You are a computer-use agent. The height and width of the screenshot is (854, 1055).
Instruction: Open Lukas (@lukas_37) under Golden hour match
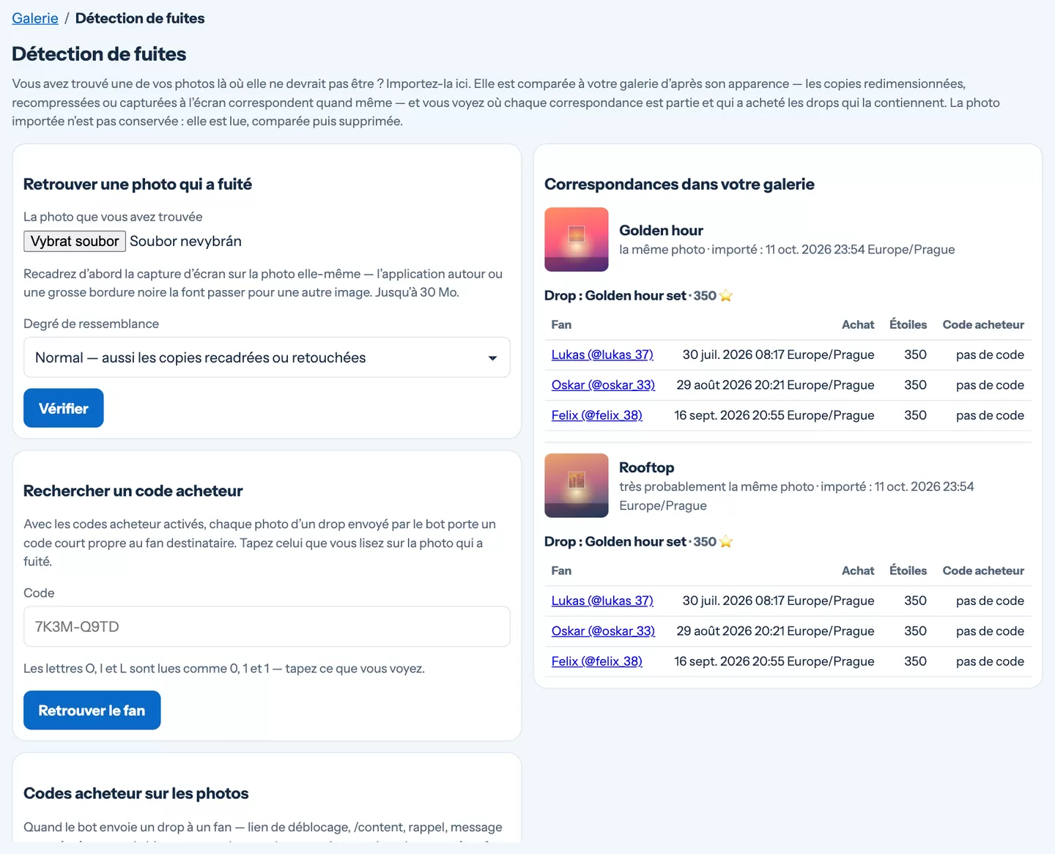(602, 354)
